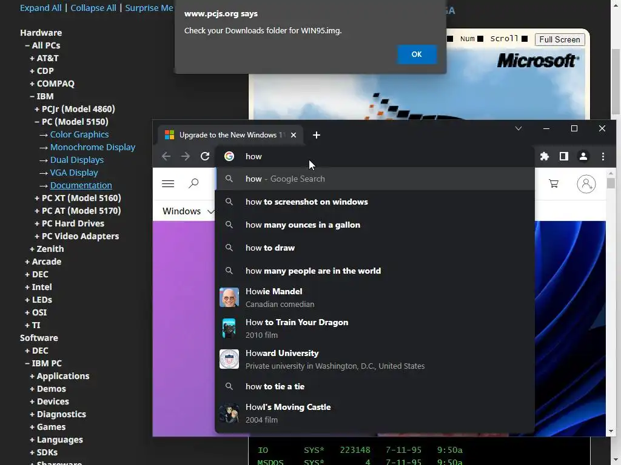The image size is (621, 465).
Task: Choose the How to Train Your Dragon suggestion
Action: click(x=375, y=328)
